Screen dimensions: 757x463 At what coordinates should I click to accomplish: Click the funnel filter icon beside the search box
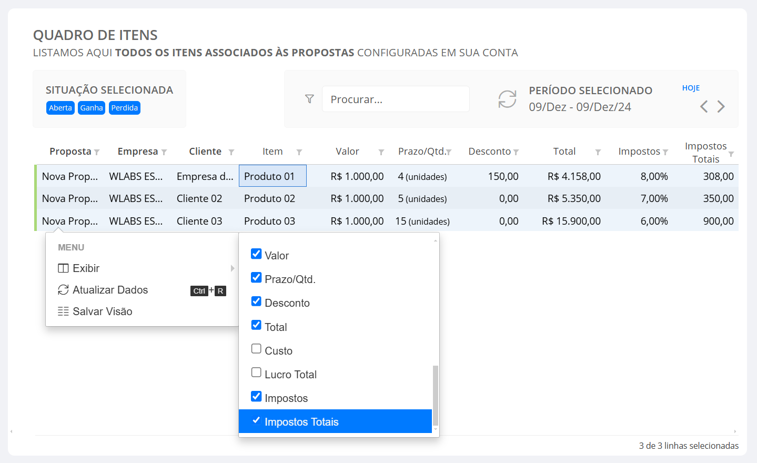(x=310, y=99)
